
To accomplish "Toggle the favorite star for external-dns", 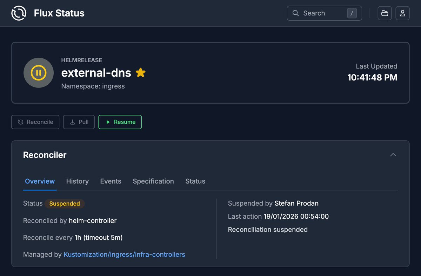I will click(140, 73).
